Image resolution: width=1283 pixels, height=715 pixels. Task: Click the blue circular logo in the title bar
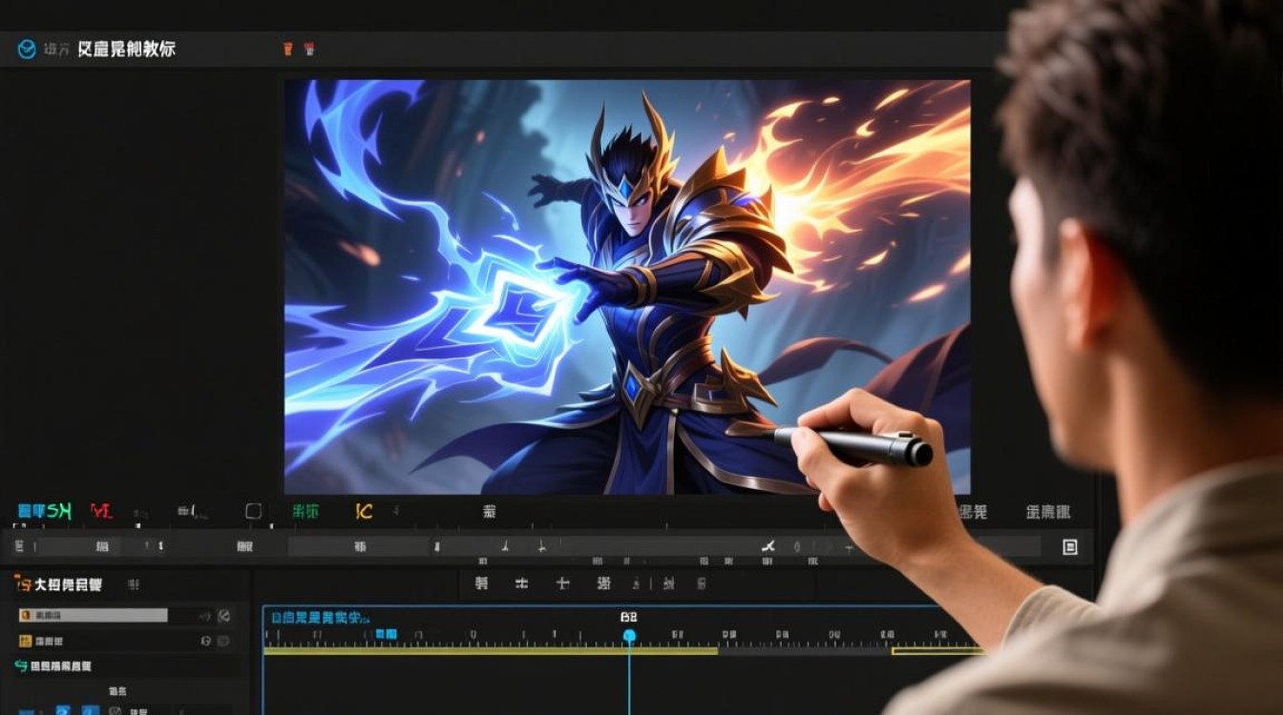[x=27, y=50]
